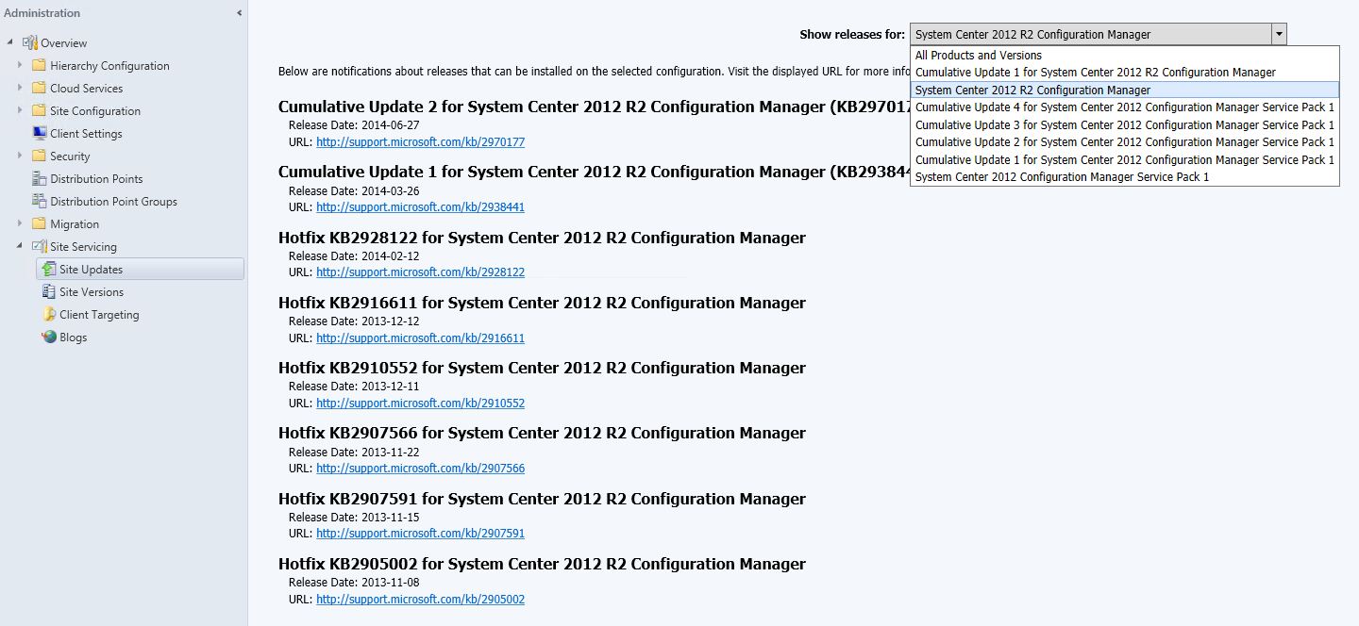Image resolution: width=1359 pixels, height=626 pixels.
Task: Collapse the Overview tree node
Action: pos(11,42)
